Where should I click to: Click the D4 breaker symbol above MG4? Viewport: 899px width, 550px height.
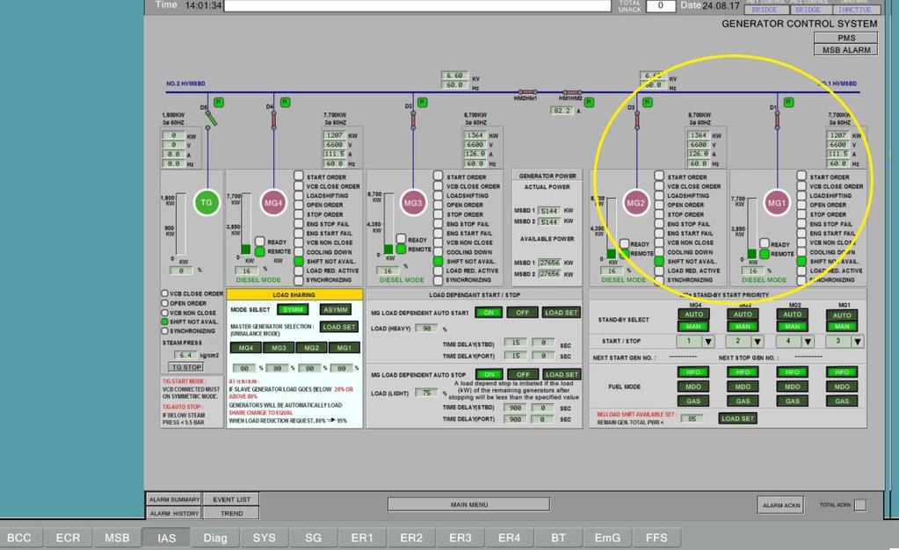[273, 119]
